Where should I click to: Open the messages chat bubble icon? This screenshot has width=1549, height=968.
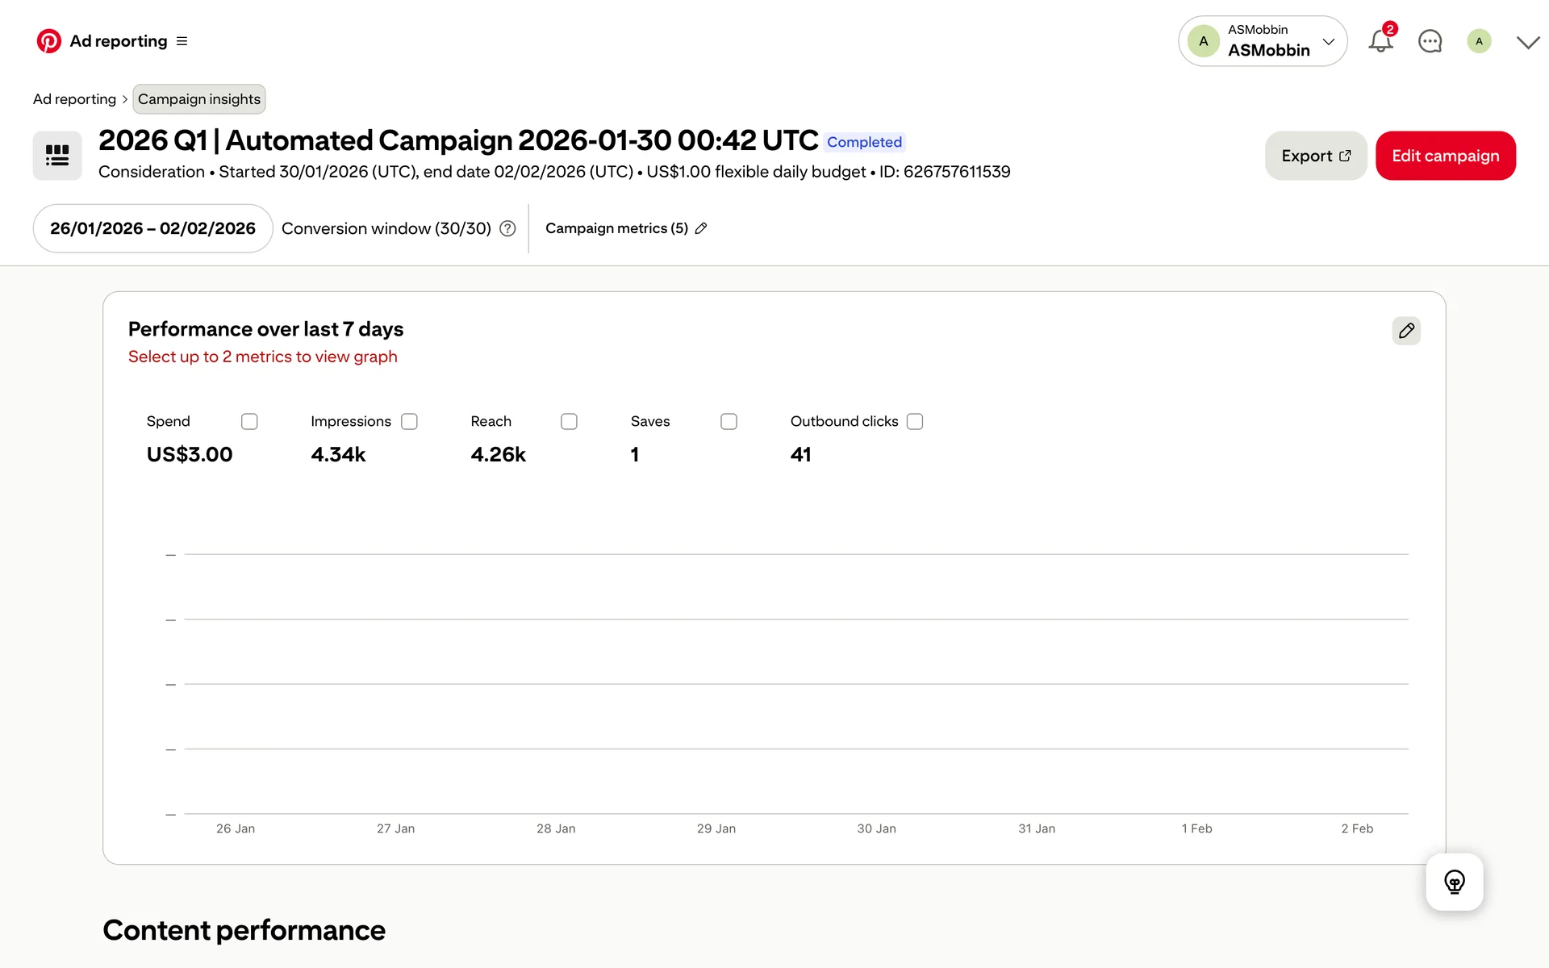click(x=1430, y=41)
